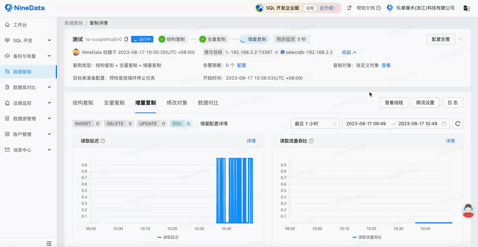
Task: Click the DDL 0 counter tag
Action: click(x=181, y=124)
